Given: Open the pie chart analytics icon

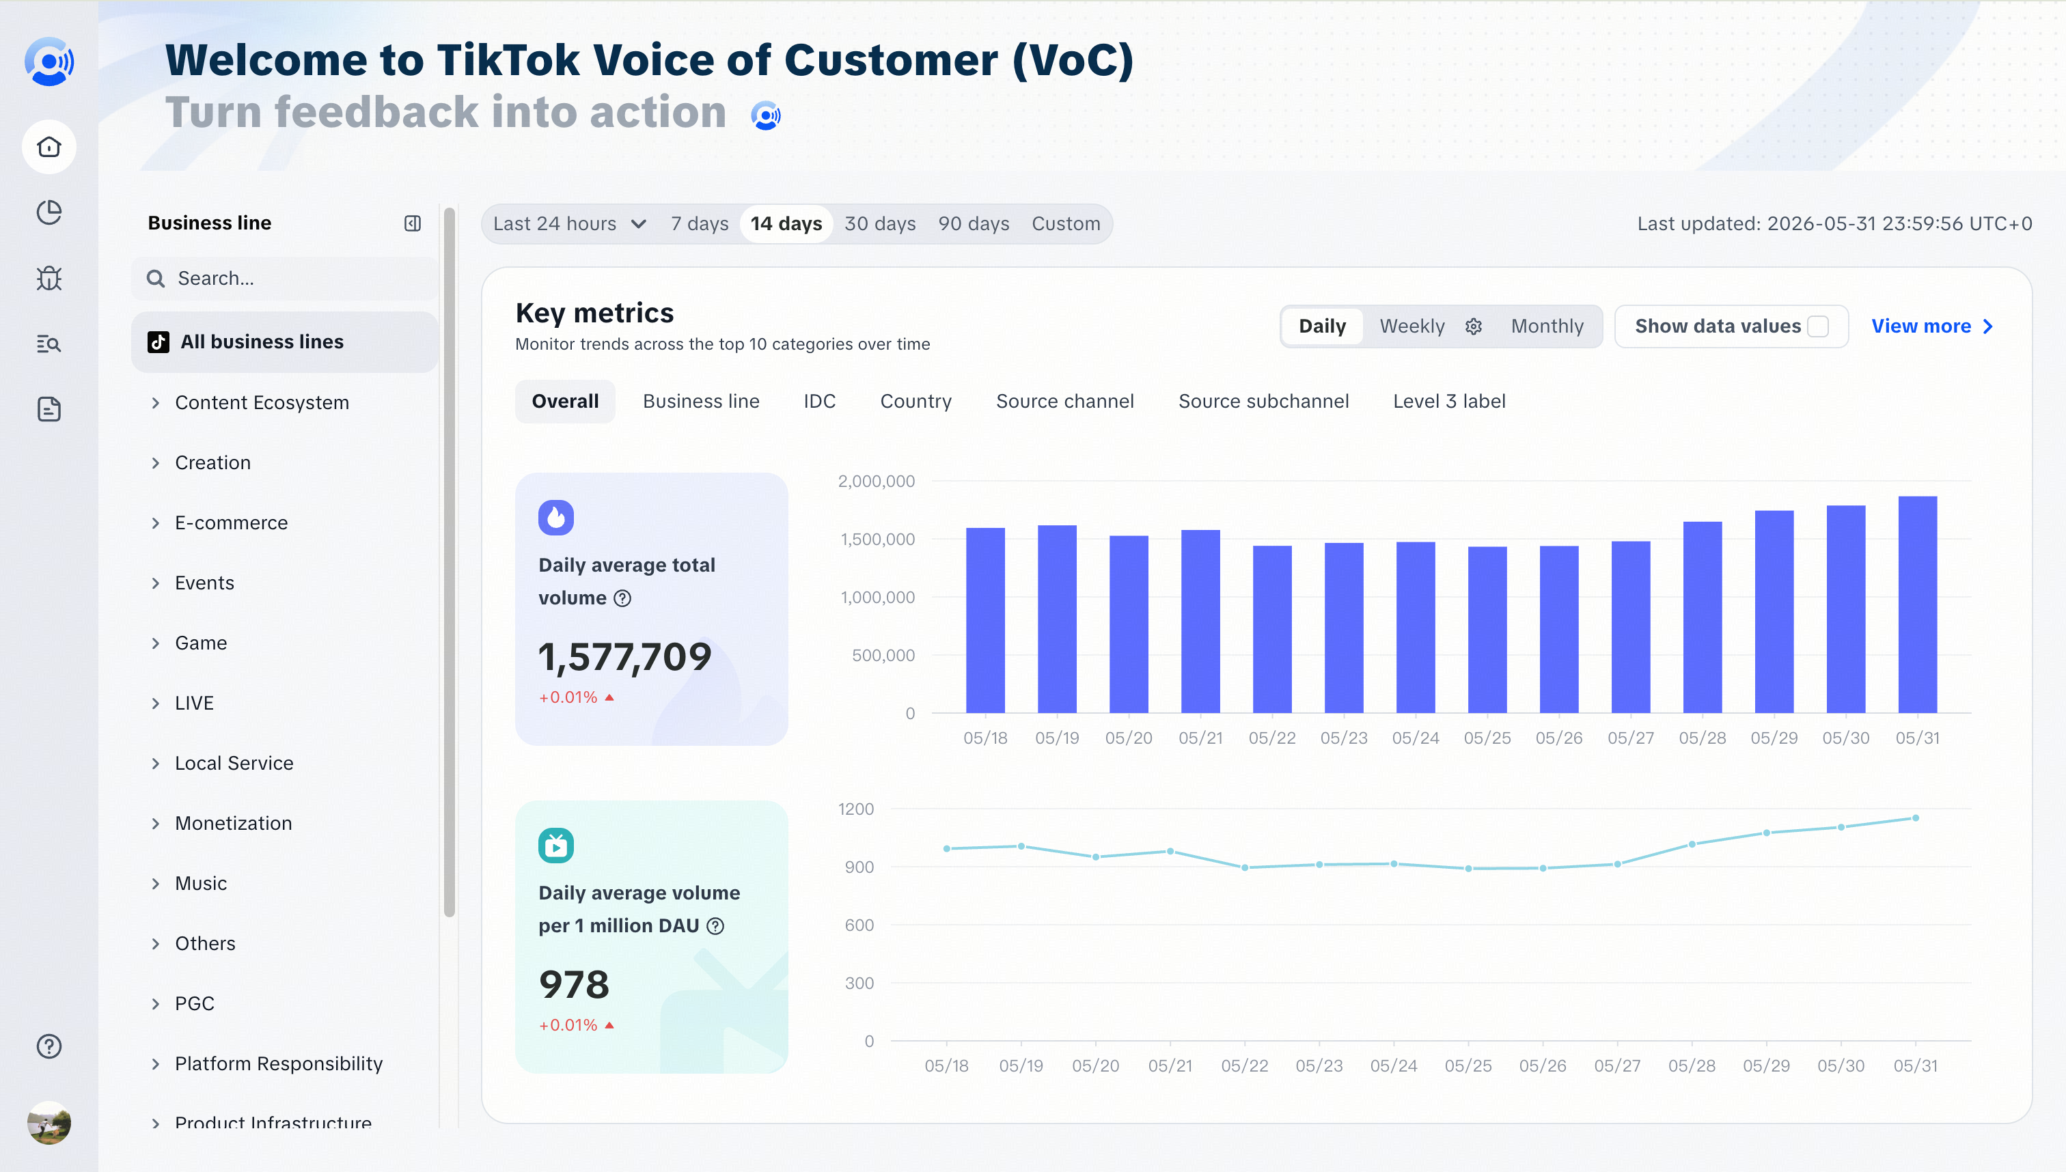Looking at the screenshot, I should [49, 212].
